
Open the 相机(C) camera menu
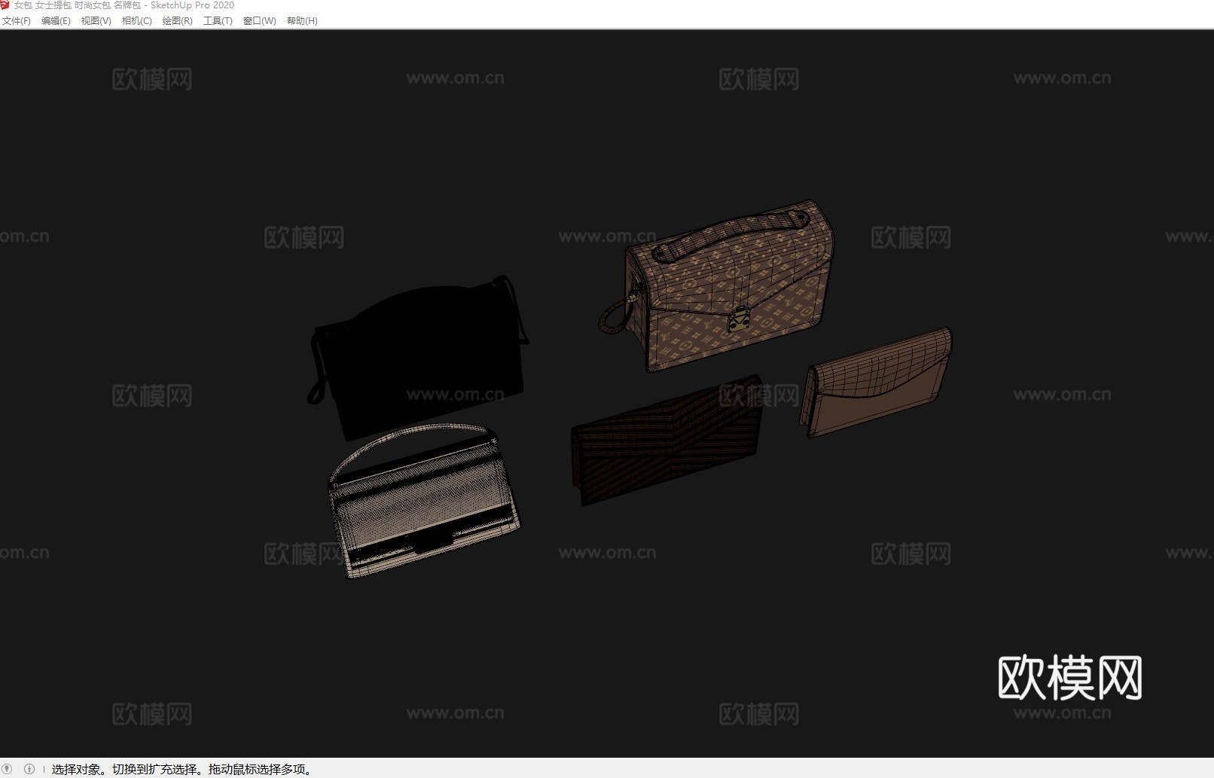pyautogui.click(x=136, y=21)
